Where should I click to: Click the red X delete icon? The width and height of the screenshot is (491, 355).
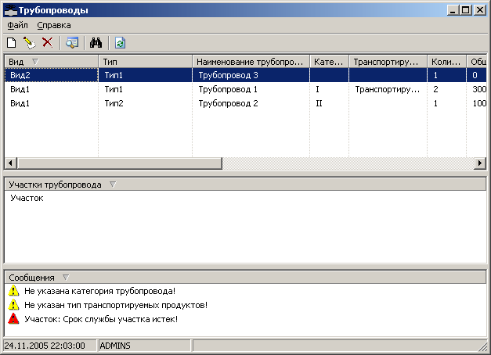[x=47, y=43]
